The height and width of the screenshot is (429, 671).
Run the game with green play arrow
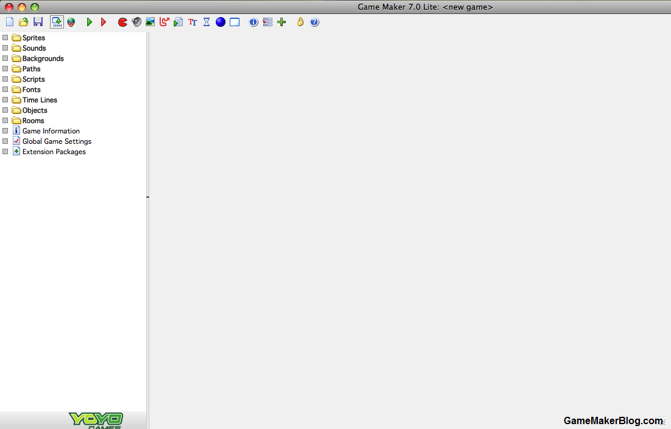click(90, 22)
